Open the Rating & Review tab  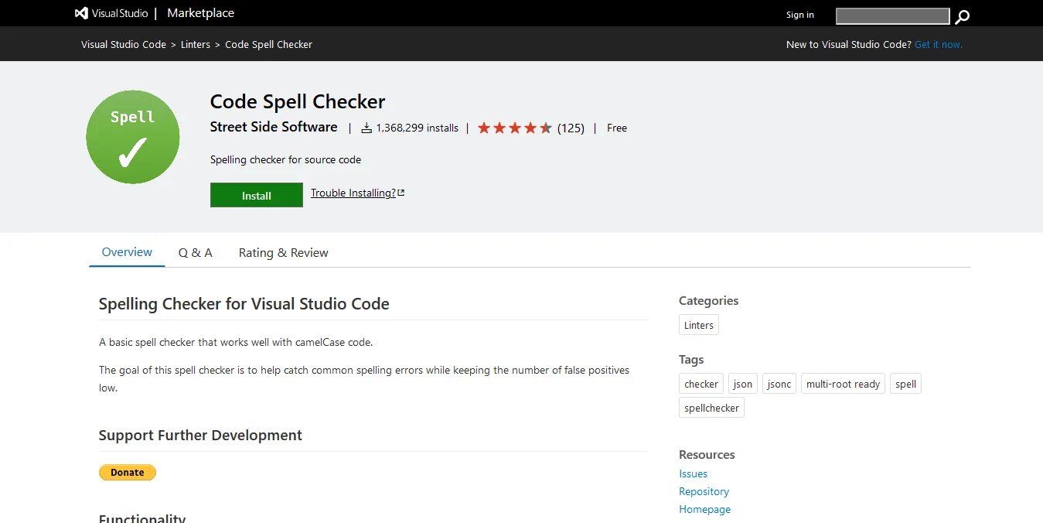click(284, 252)
